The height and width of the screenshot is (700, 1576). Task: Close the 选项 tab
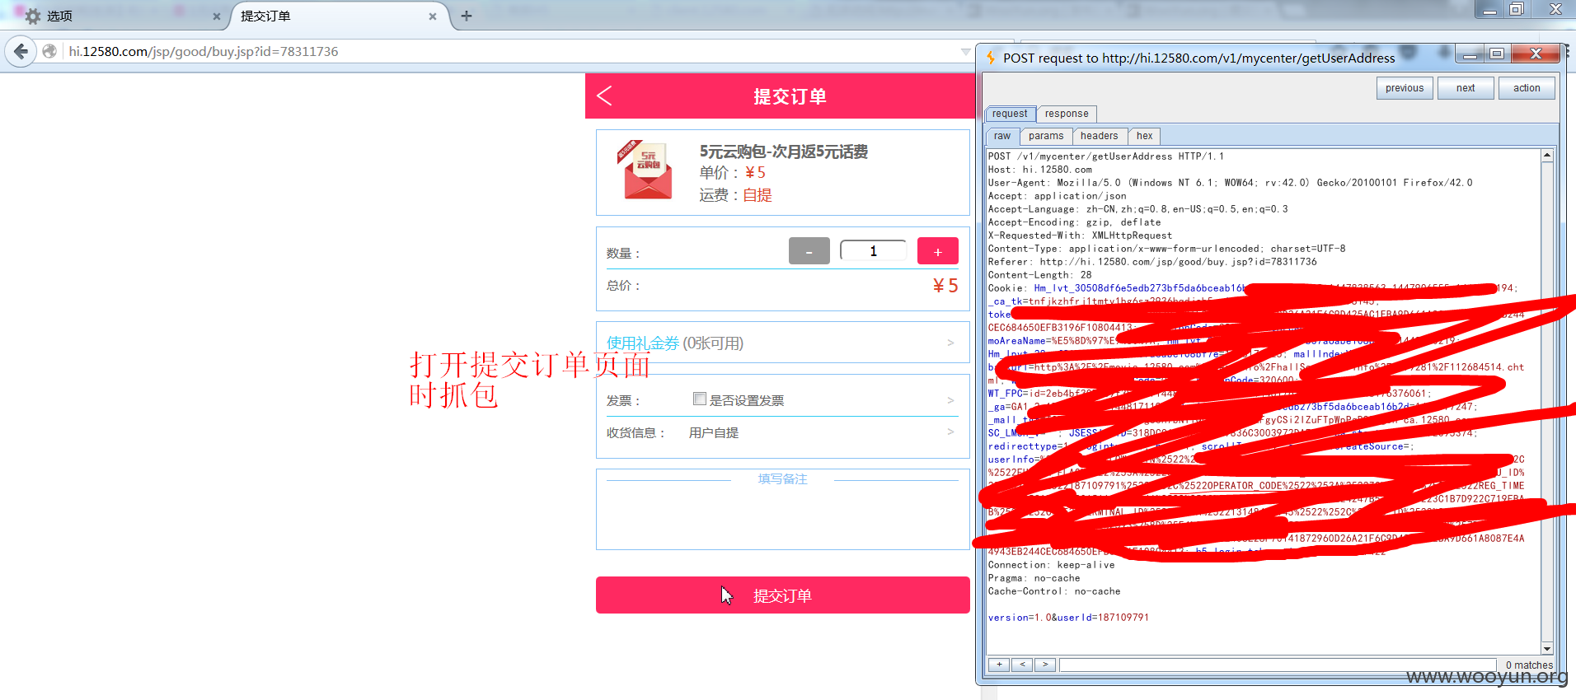[x=217, y=16]
